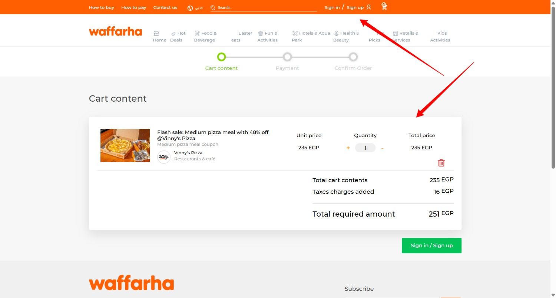Open Food & Beverage category
The image size is (556, 298).
pyautogui.click(x=205, y=37)
